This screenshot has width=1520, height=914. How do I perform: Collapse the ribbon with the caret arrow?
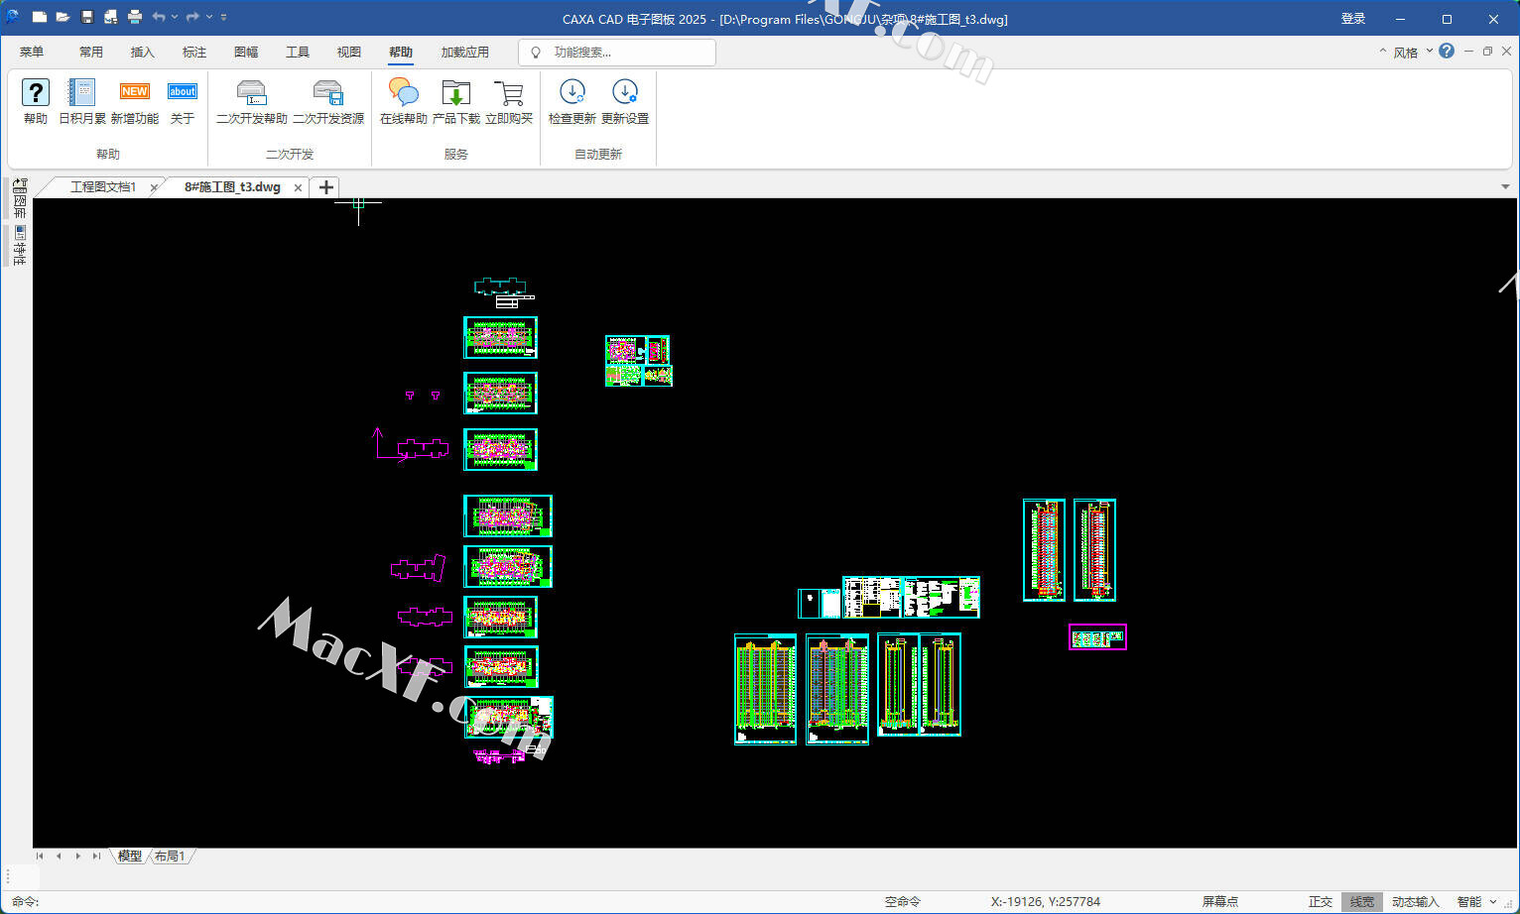pyautogui.click(x=1382, y=51)
